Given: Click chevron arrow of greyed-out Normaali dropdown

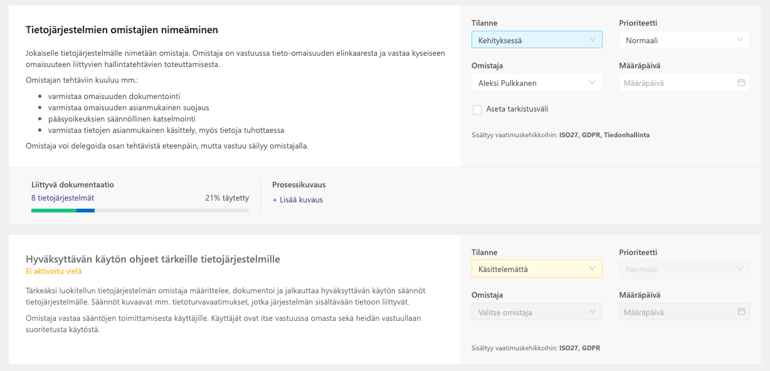Looking at the screenshot, I should pos(740,269).
